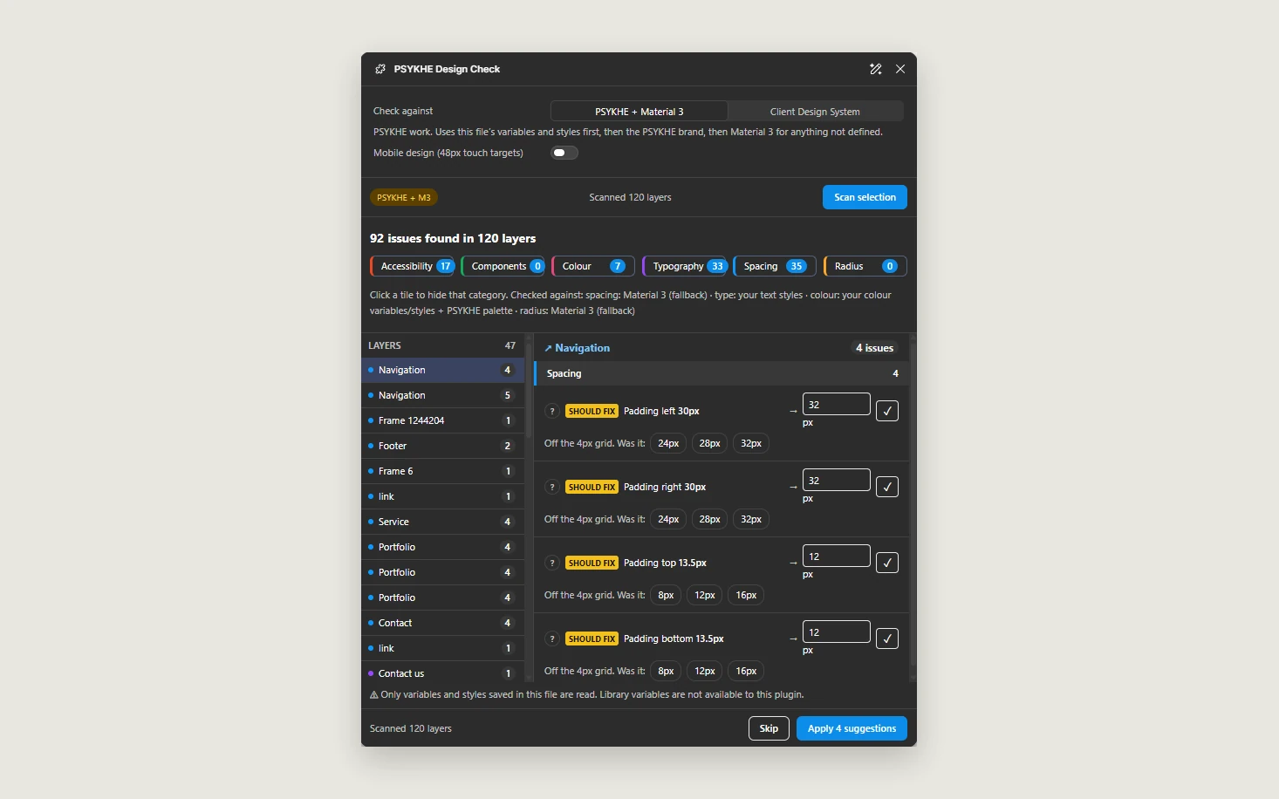Apply 4 suggestions
The width and height of the screenshot is (1279, 799).
click(x=852, y=728)
